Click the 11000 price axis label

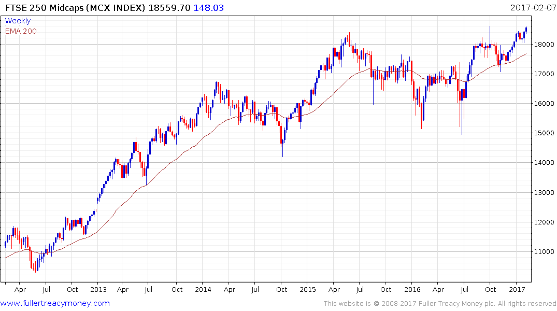click(x=544, y=251)
